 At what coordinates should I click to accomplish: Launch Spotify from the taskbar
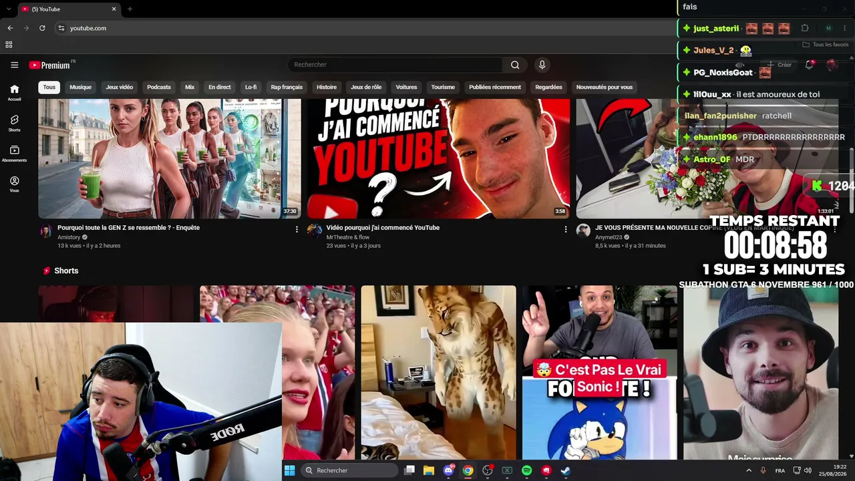526,470
